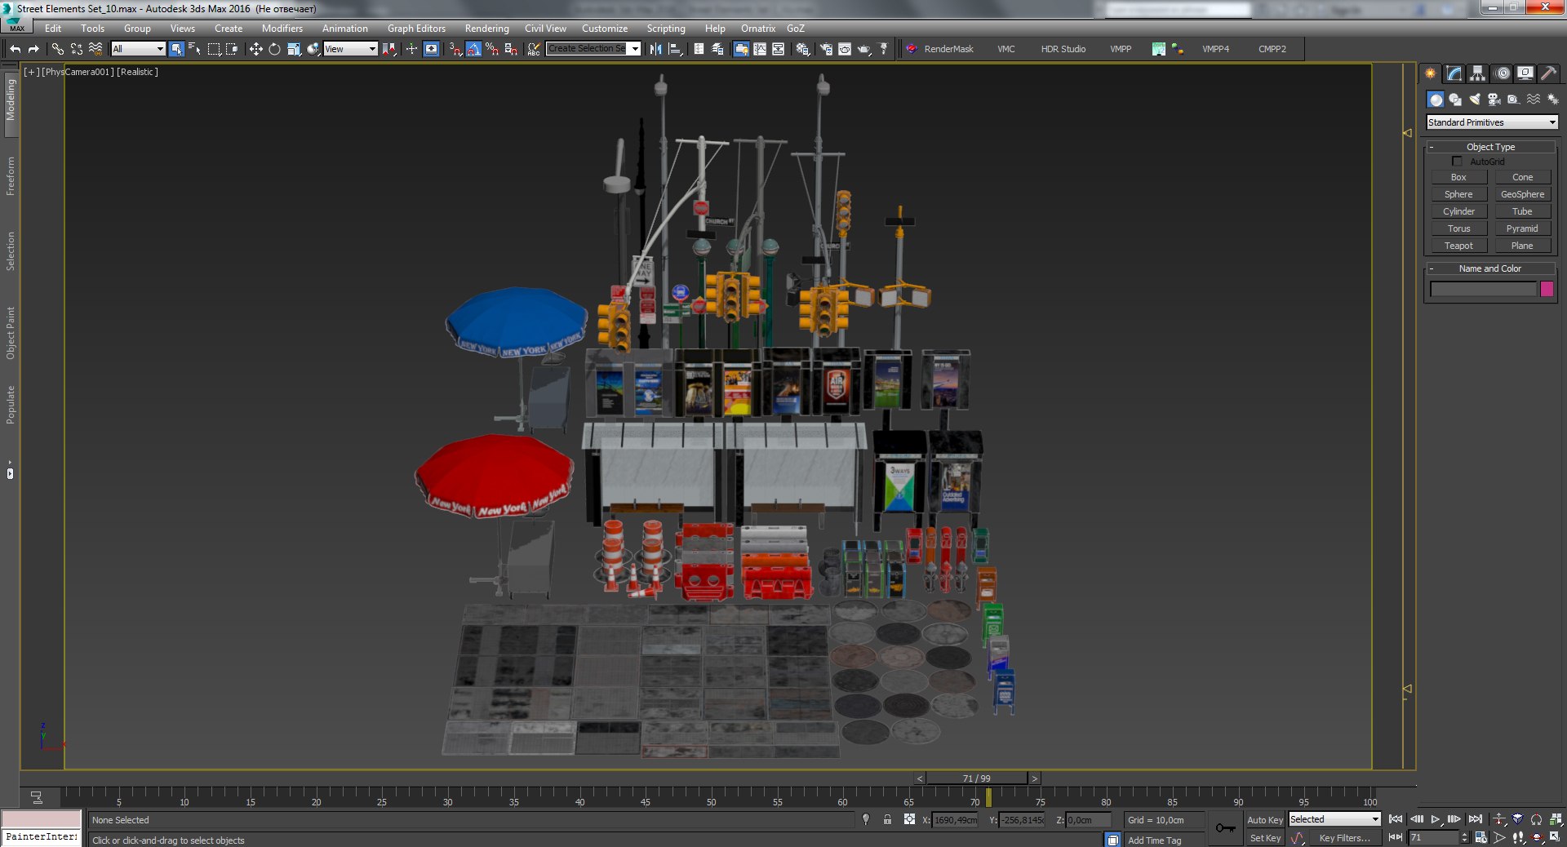This screenshot has width=1567, height=847.
Task: Open the View reference coordinate dropdown
Action: tap(350, 49)
